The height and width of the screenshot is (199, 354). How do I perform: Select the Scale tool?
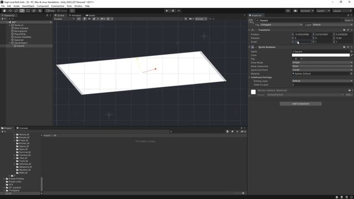click(22, 11)
